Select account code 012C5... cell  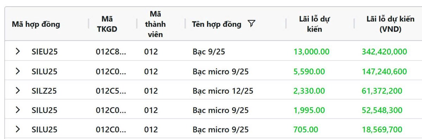(111, 91)
